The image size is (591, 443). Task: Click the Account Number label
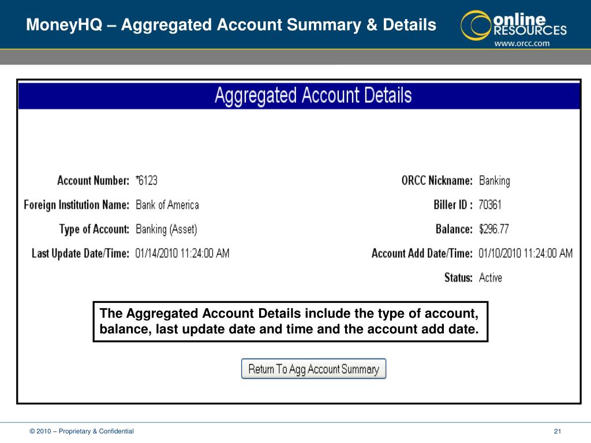pos(93,181)
